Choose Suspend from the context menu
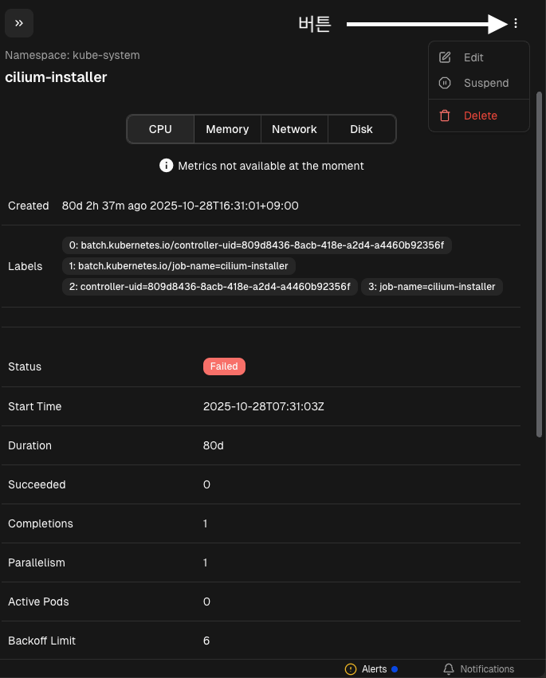Viewport: 546px width, 678px height. pos(485,83)
